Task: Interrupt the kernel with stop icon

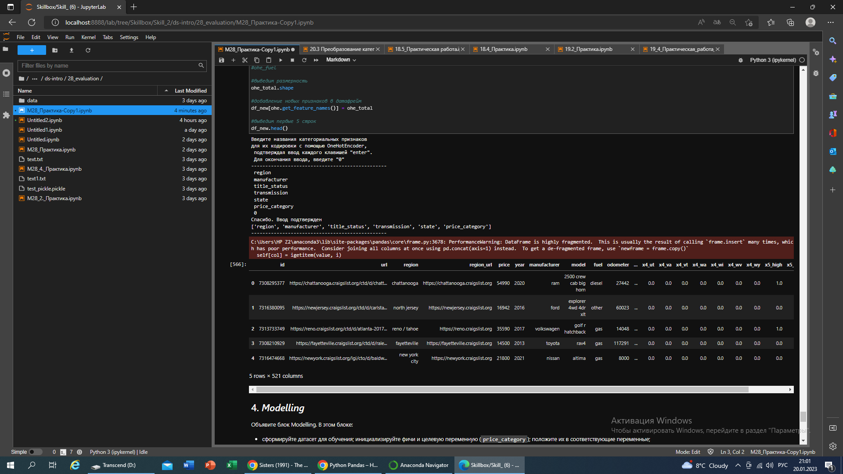Action: coord(292,60)
